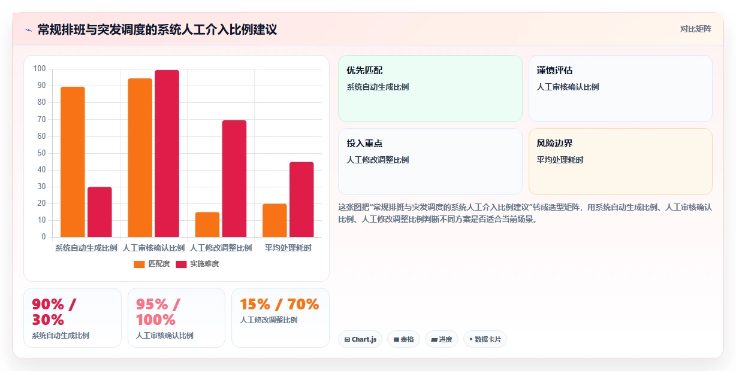Screen dimensions: 736x371
Task: Click the 进度 tag
Action: click(x=442, y=339)
